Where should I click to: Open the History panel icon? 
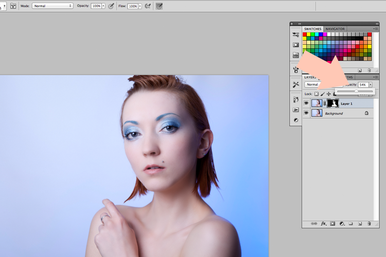[295, 99]
